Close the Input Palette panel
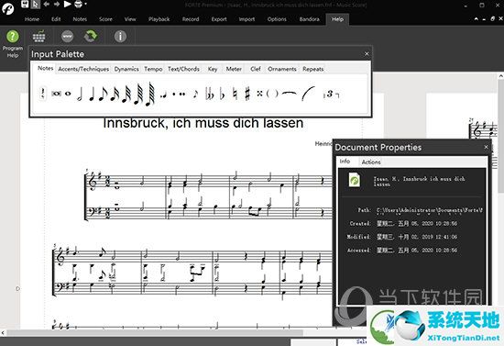Image resolution: width=504 pixels, height=346 pixels. point(367,54)
